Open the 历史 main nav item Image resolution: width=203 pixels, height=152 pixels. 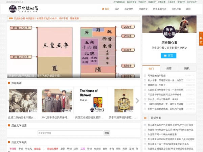(117, 9)
